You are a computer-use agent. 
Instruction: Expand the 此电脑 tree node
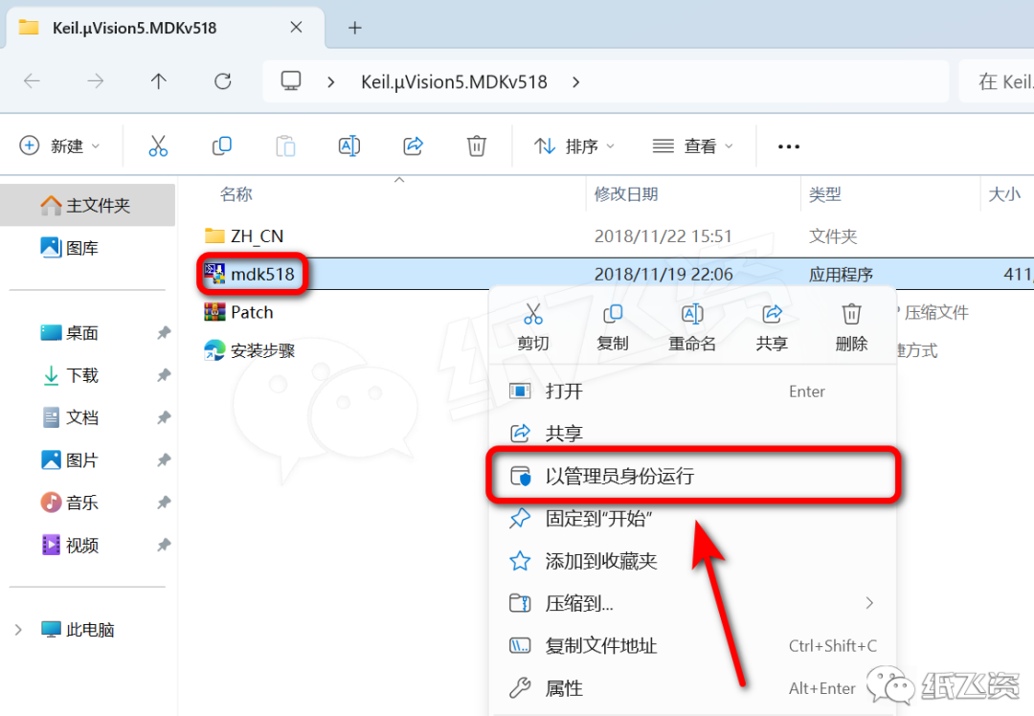point(18,630)
